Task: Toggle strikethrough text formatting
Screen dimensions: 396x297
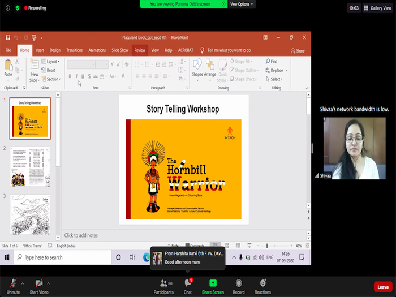Action: pos(96,76)
